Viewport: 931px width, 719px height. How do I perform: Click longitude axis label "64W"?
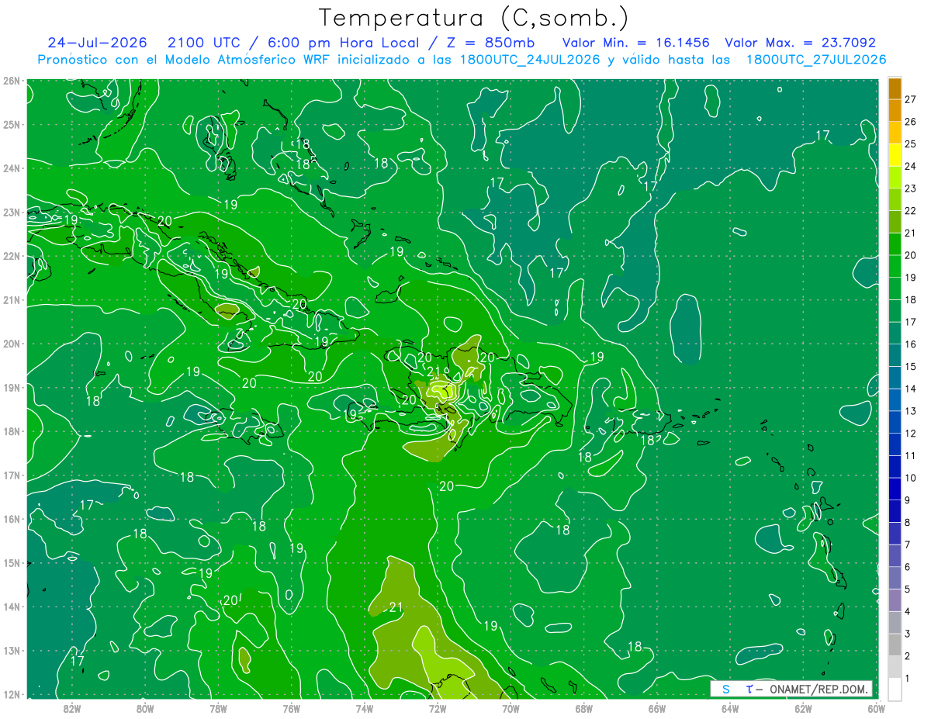click(730, 707)
